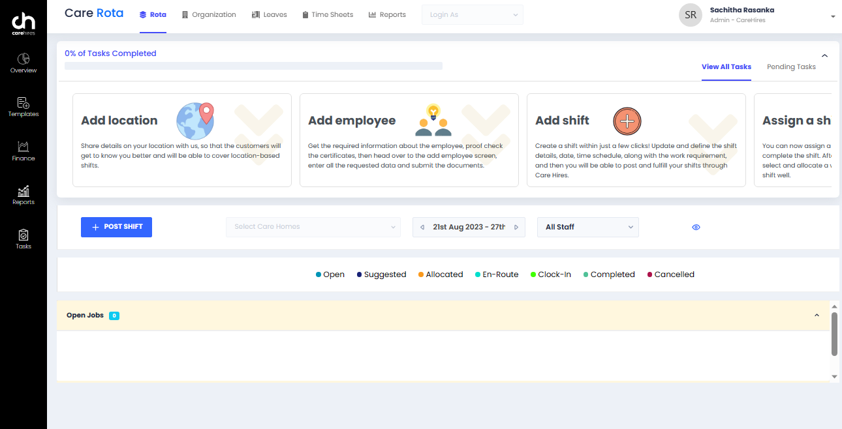Screen dimensions: 842x429
Task: Click the Reports icon in left sidebar
Action: pos(23,194)
